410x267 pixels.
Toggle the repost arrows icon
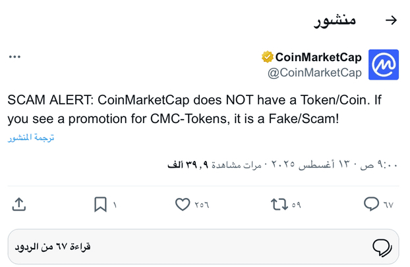pos(279,205)
